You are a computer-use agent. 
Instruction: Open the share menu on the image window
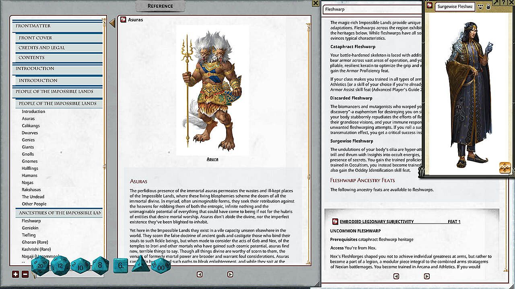click(x=480, y=6)
